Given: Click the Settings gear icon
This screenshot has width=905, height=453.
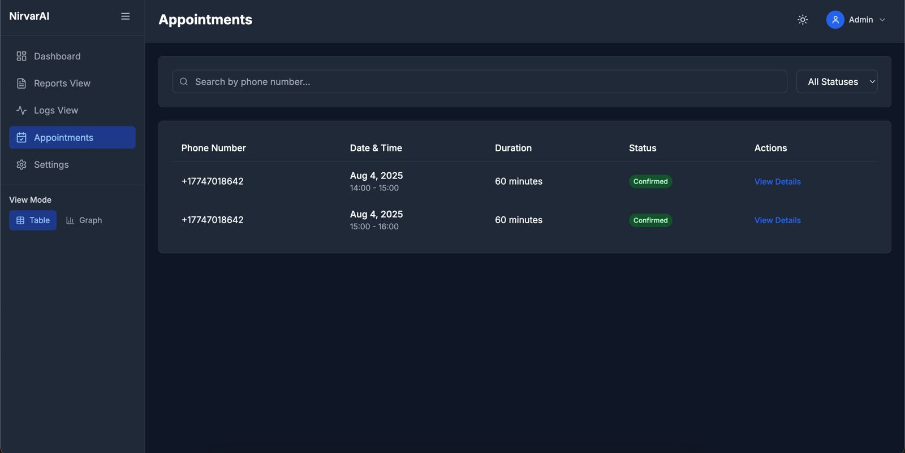Looking at the screenshot, I should (21, 164).
